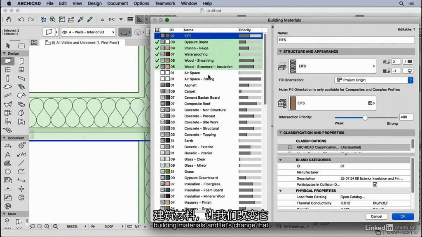Click the Redo arrow in toolbar

point(30,19)
